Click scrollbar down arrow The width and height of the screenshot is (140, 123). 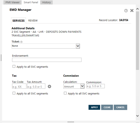click(138, 116)
